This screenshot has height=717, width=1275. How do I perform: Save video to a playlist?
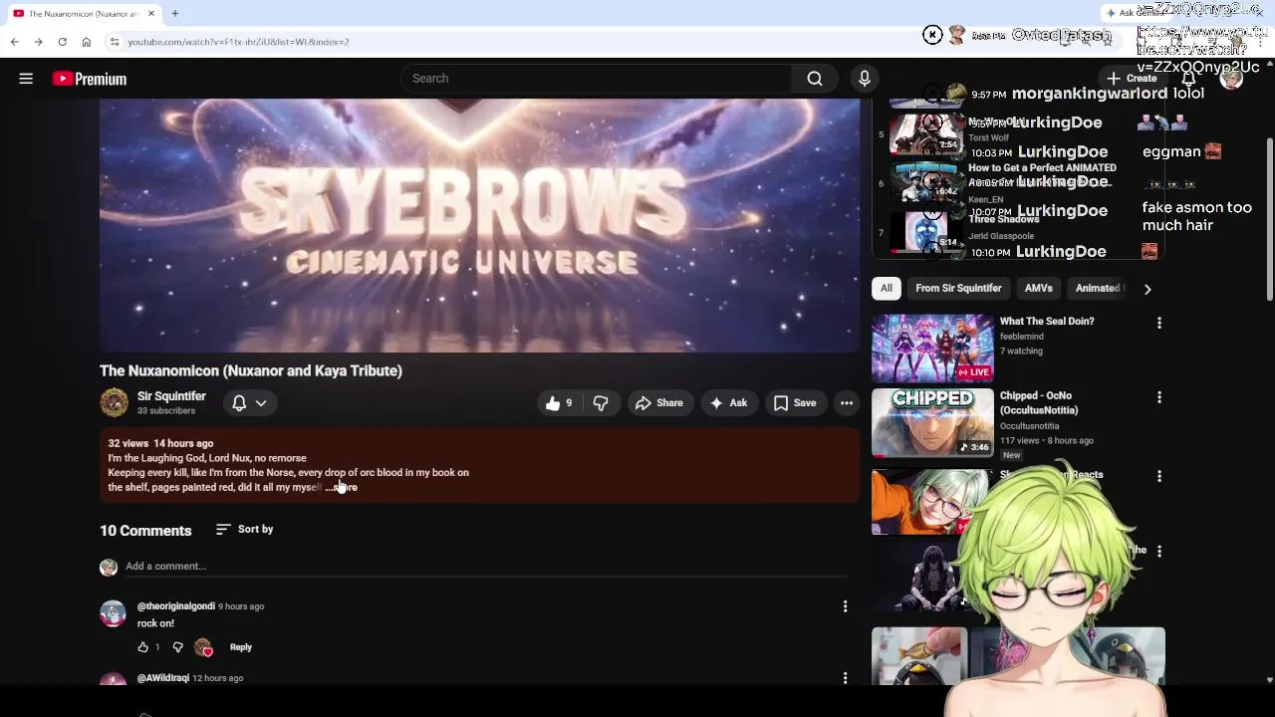click(x=795, y=403)
